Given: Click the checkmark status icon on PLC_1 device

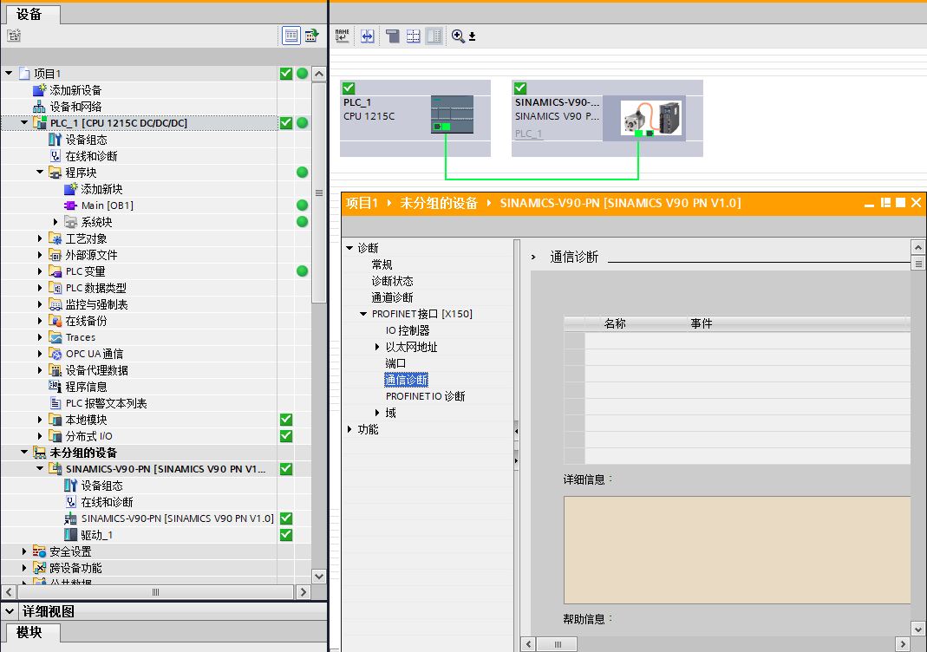Looking at the screenshot, I should pos(349,88).
